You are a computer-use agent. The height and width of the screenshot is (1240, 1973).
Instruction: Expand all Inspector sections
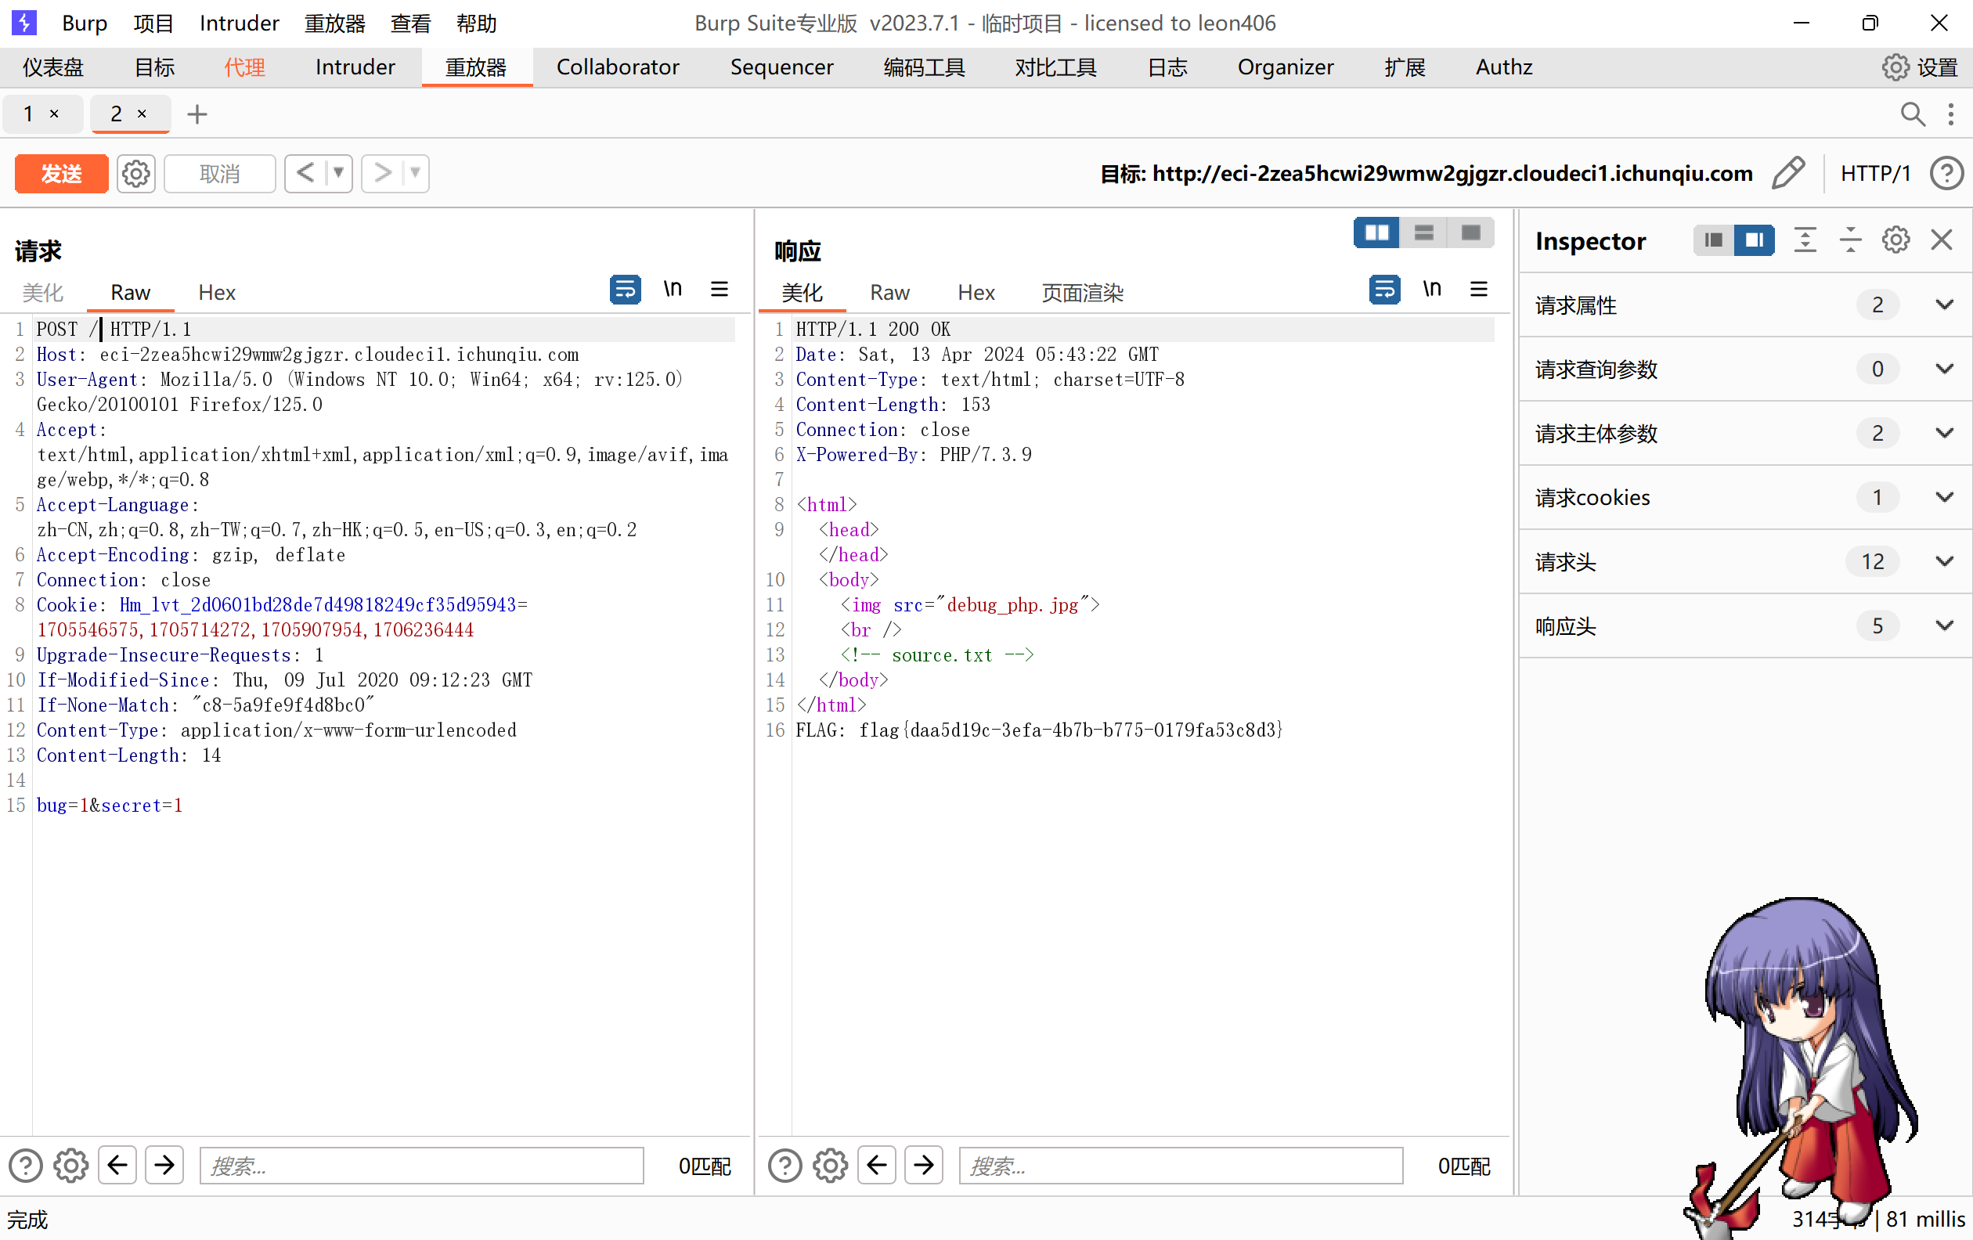tap(1805, 240)
